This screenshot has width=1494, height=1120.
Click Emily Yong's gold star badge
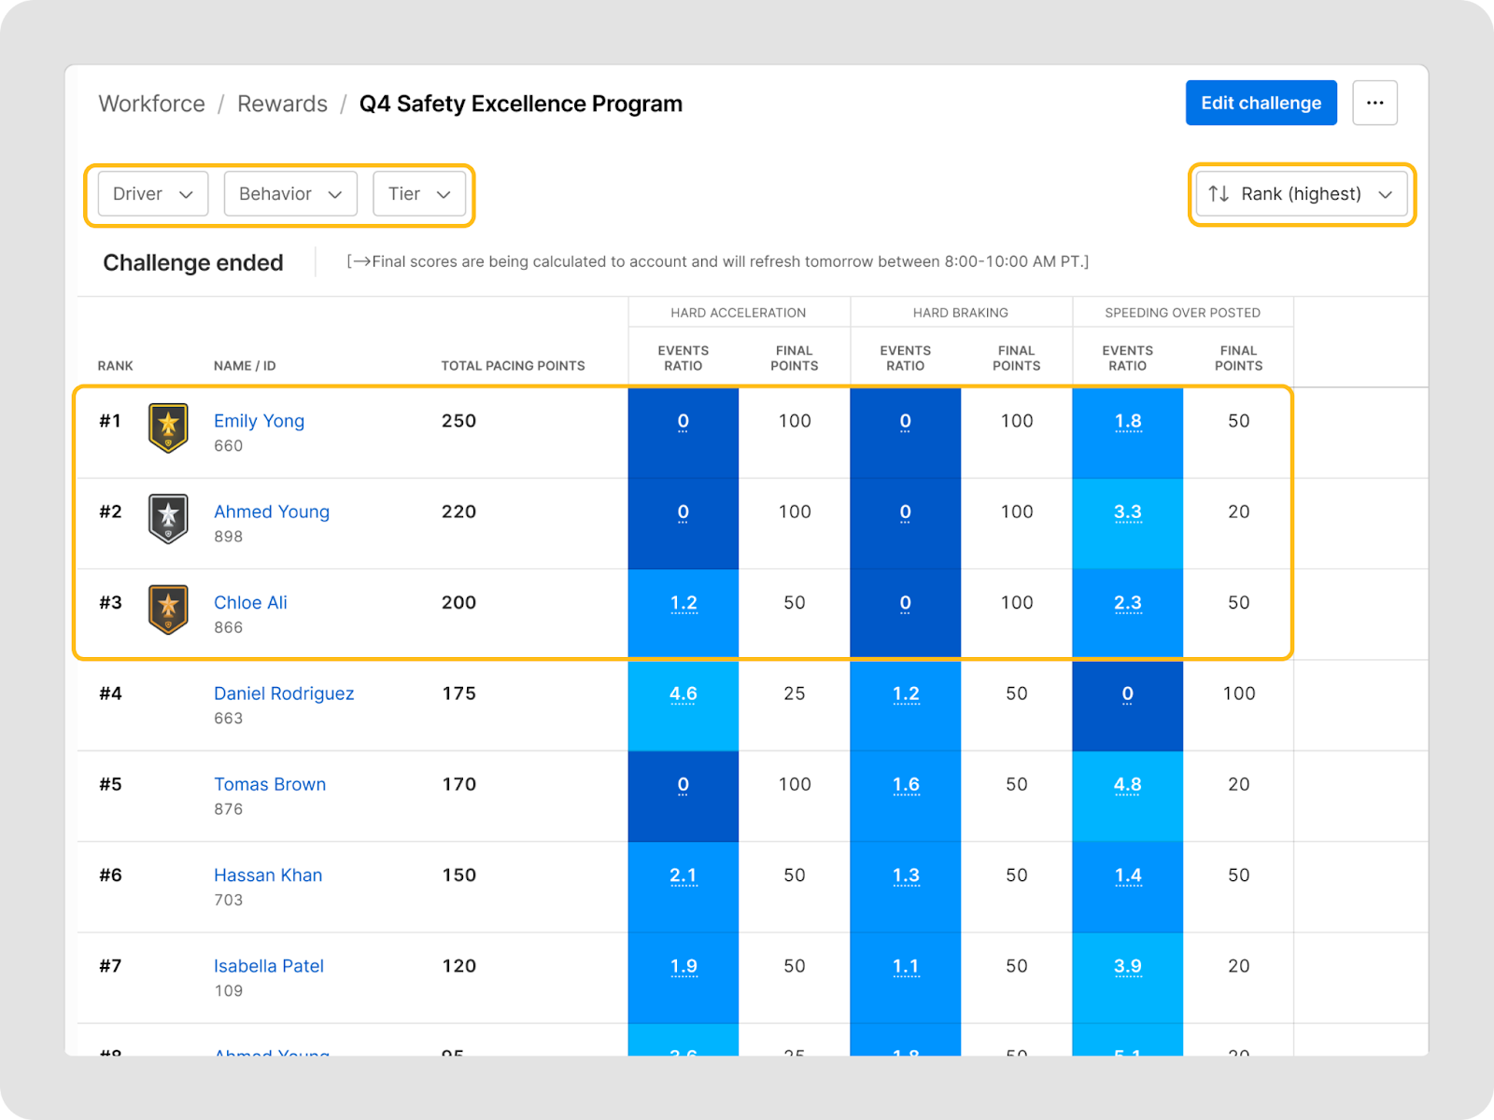click(x=168, y=427)
